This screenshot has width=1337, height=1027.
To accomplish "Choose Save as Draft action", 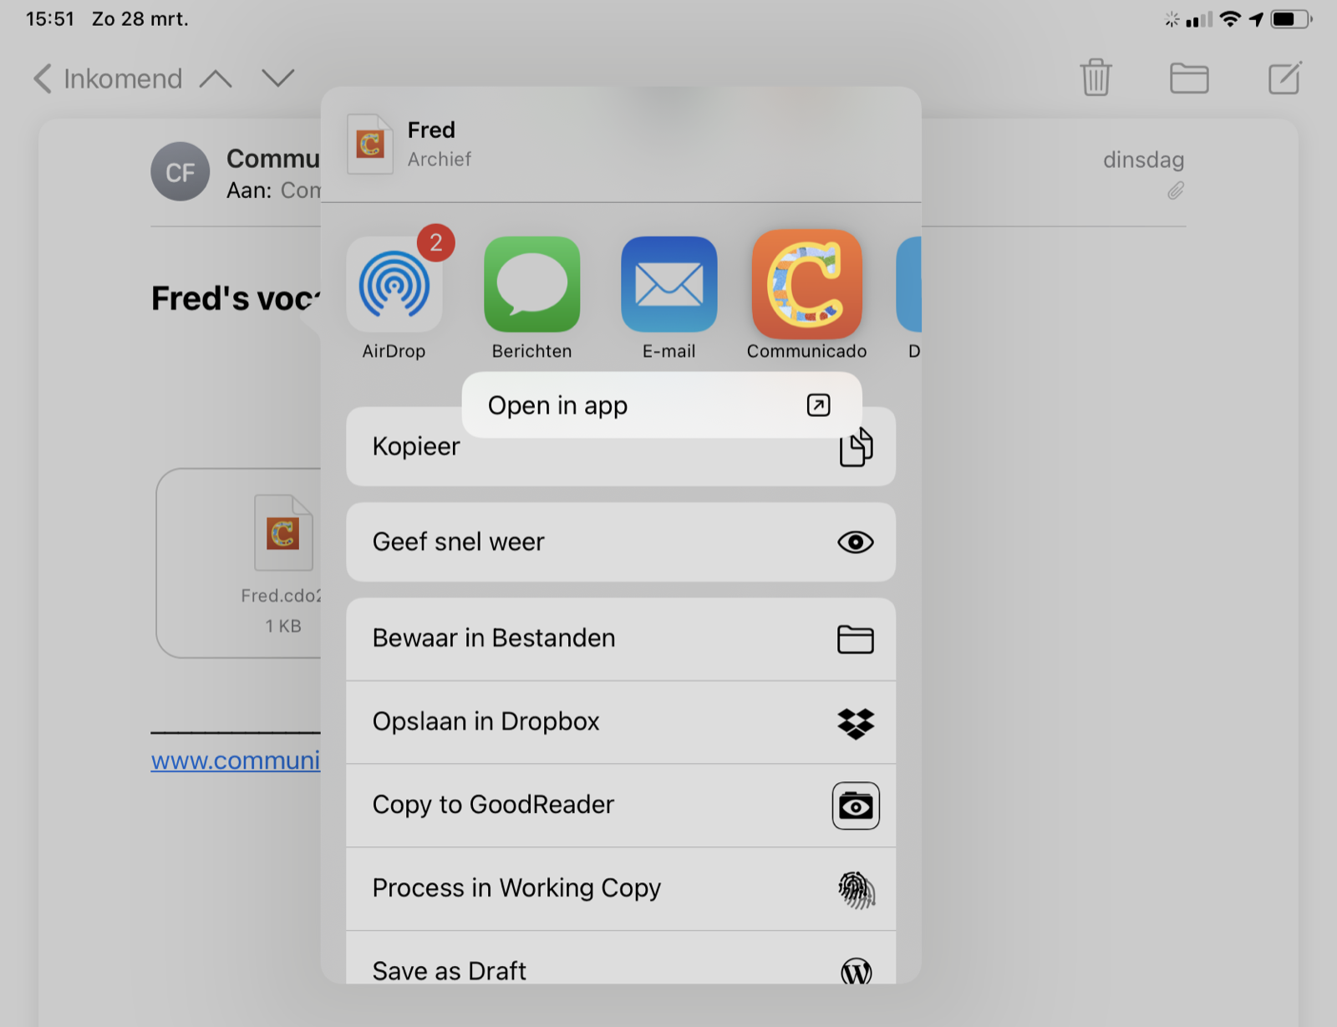I will tap(621, 958).
